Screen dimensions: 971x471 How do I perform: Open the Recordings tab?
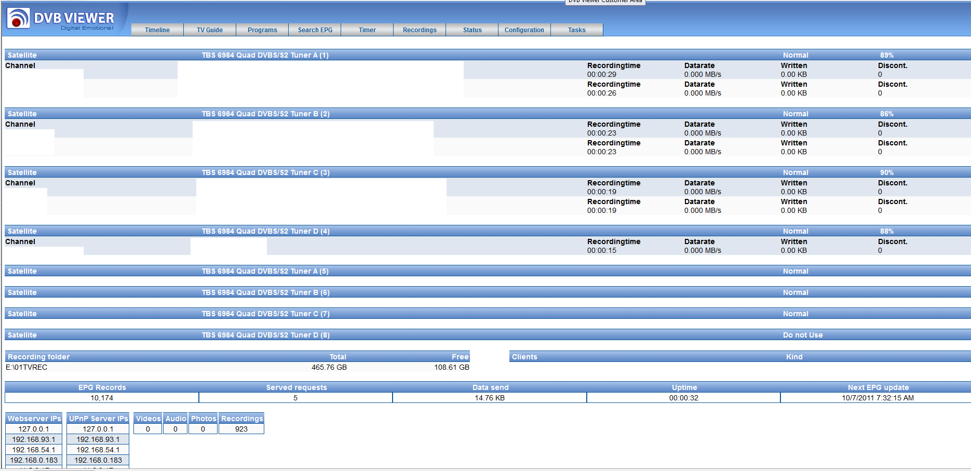coord(420,30)
